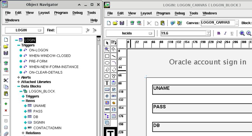Image resolution: width=252 pixels, height=136 pixels.
Task: Open Tools menu in Layout Editor window
Action: coord(194,13)
